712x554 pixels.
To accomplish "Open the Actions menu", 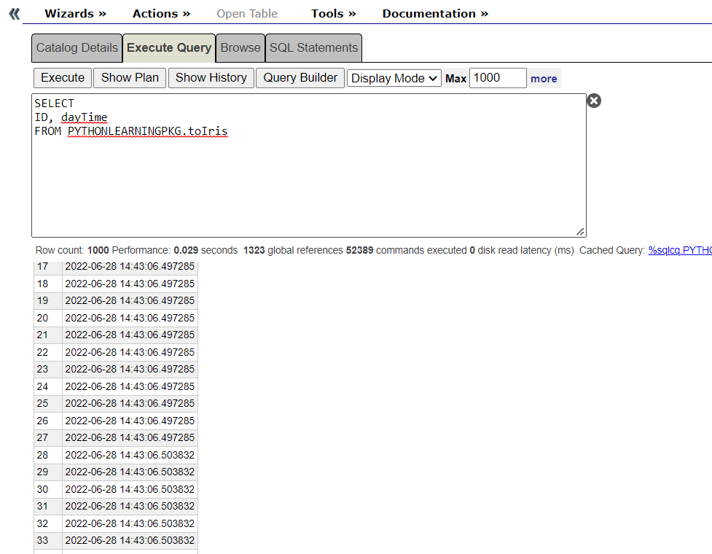I will click(x=161, y=14).
